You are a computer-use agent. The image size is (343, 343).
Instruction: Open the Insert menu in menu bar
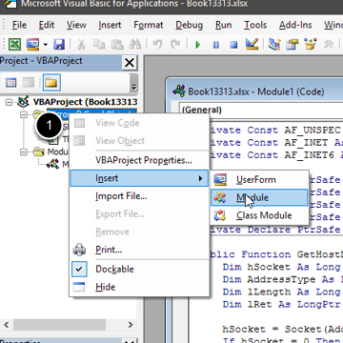[110, 25]
